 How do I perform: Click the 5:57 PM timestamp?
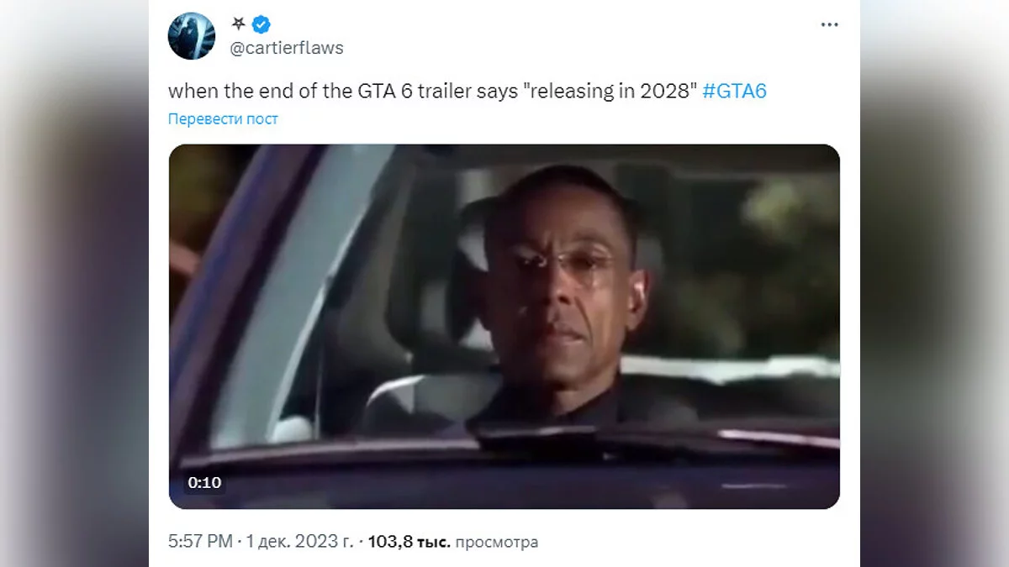[200, 542]
